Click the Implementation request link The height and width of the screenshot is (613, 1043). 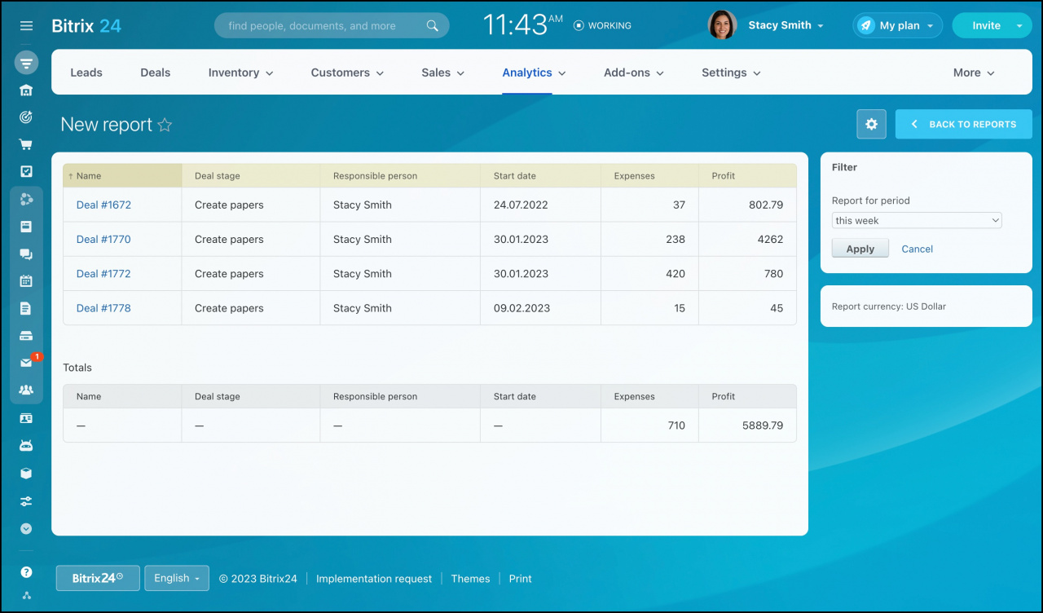point(374,579)
